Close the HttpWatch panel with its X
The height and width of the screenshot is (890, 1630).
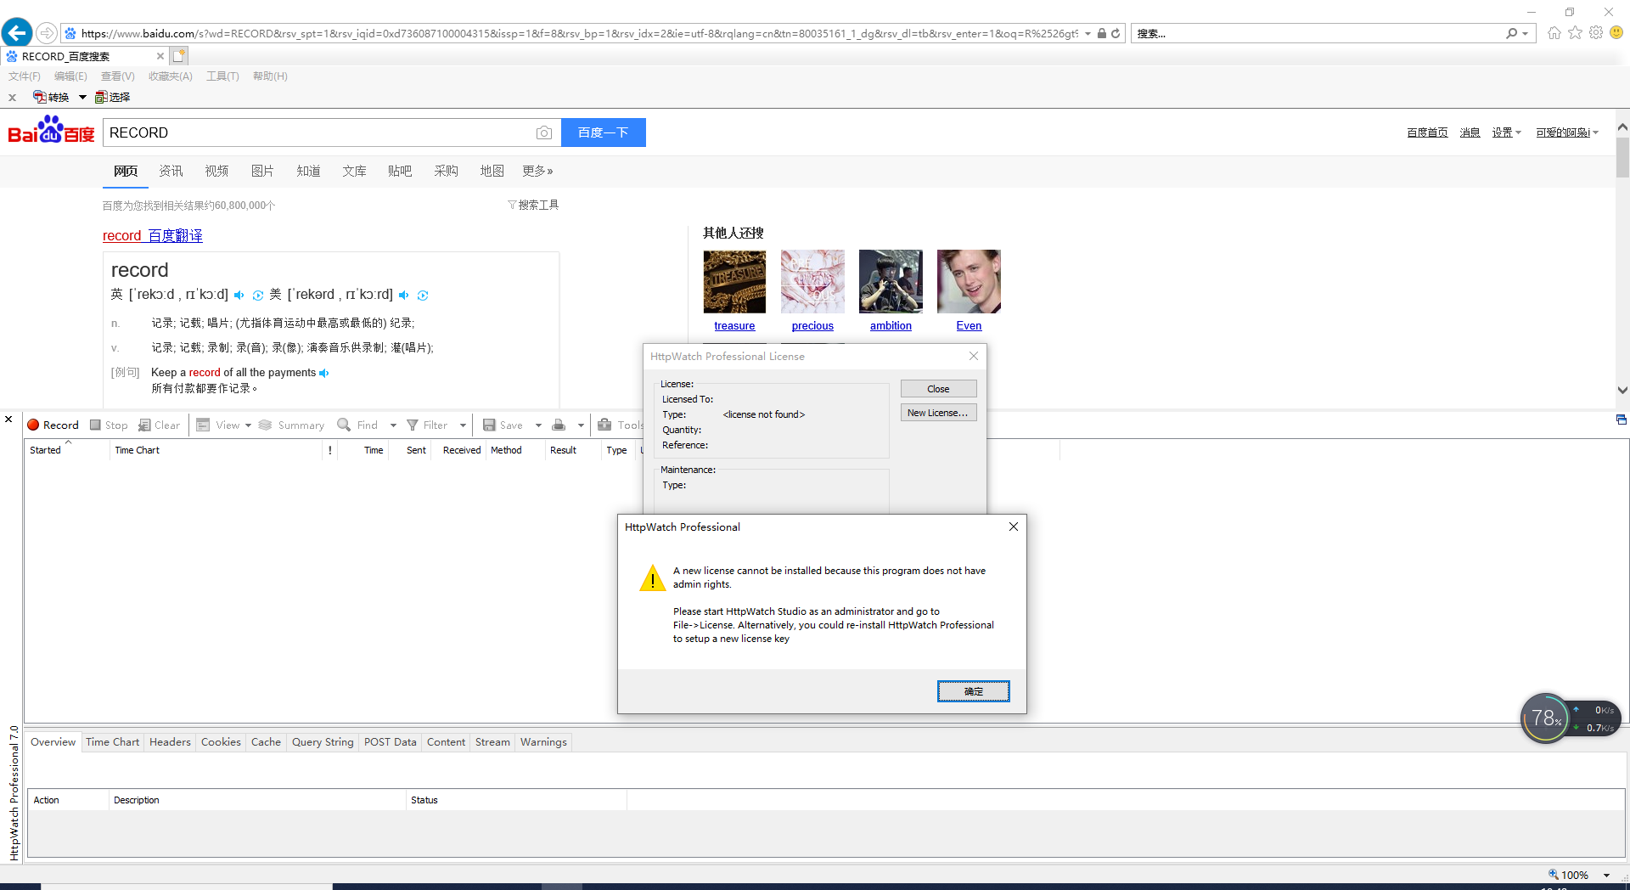pyautogui.click(x=8, y=420)
